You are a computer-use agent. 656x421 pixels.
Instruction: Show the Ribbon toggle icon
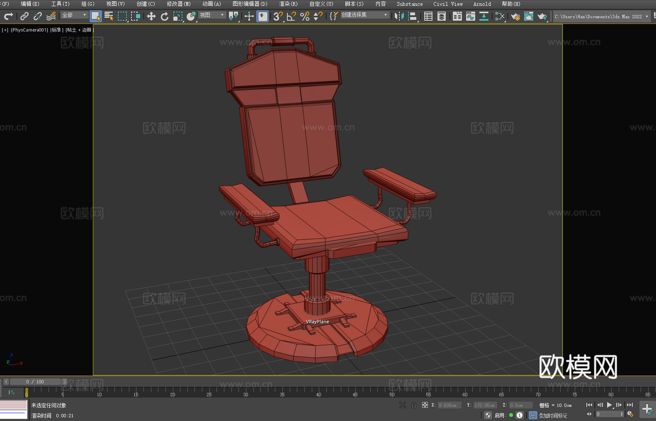tap(457, 16)
